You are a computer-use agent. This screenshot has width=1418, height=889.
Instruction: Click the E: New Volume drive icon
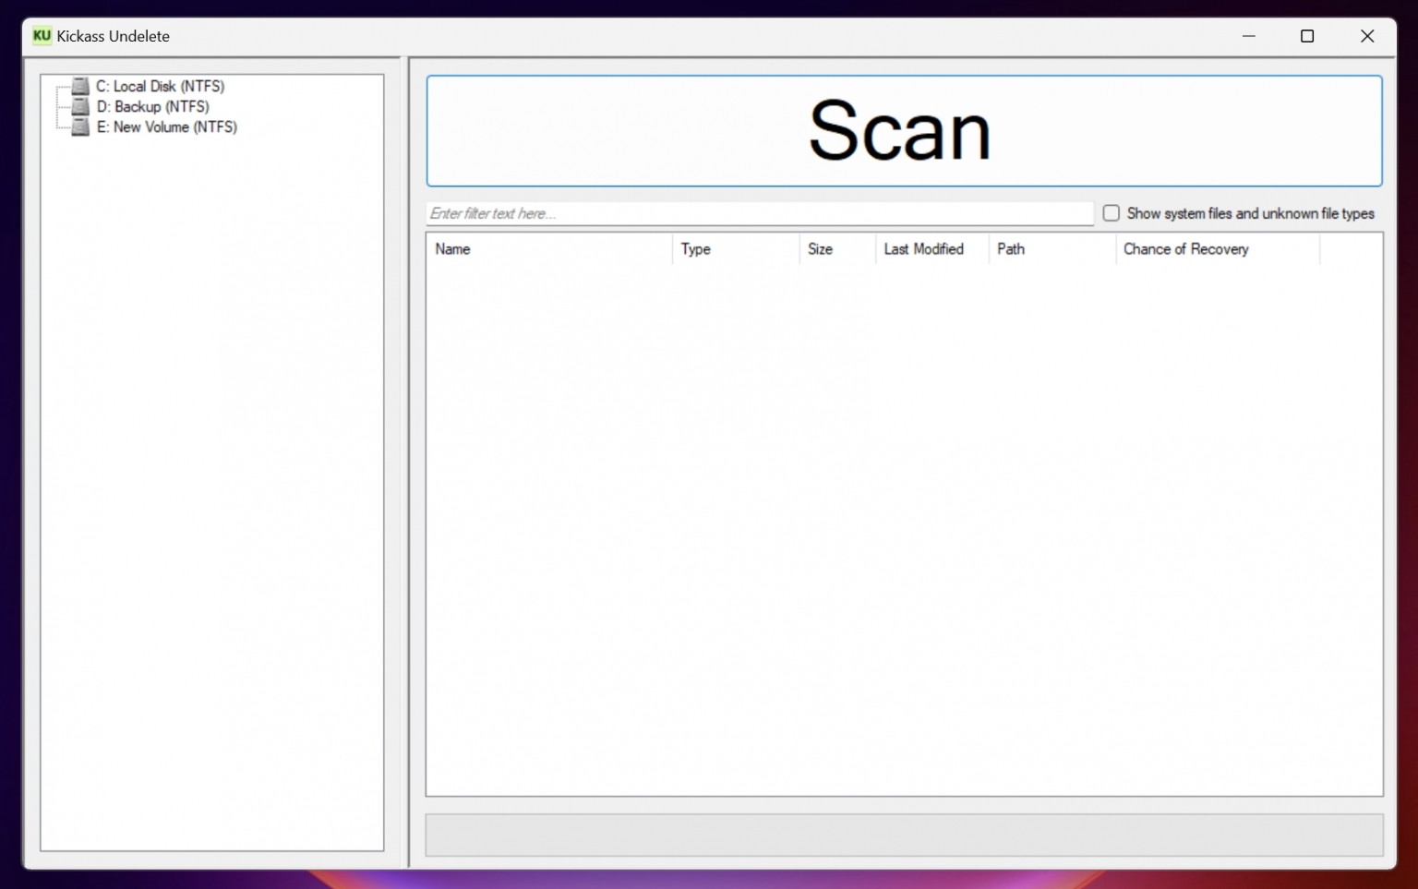point(81,126)
